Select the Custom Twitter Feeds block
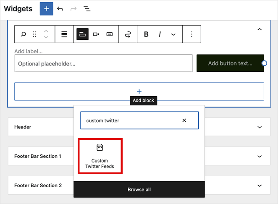 coord(100,156)
